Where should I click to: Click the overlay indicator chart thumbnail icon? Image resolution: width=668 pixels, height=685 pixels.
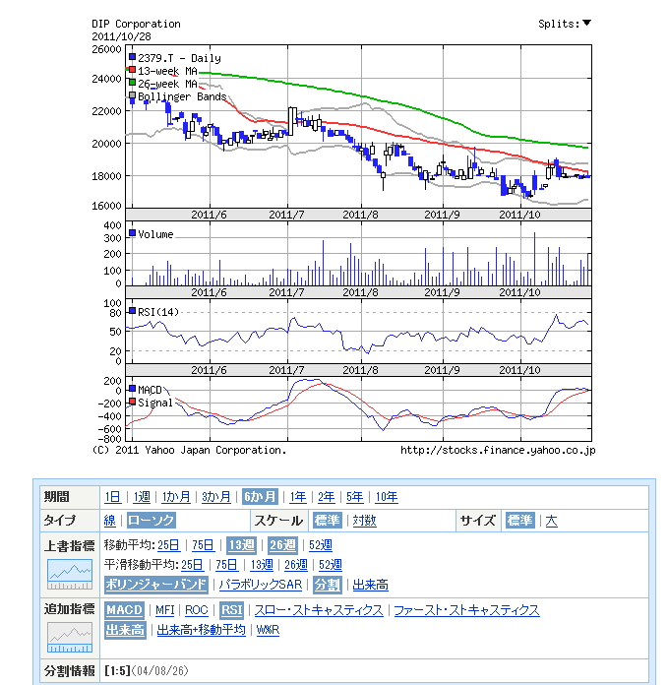click(69, 573)
